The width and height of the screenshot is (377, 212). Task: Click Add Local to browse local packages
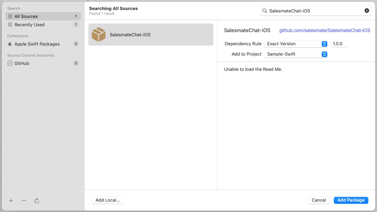107,200
